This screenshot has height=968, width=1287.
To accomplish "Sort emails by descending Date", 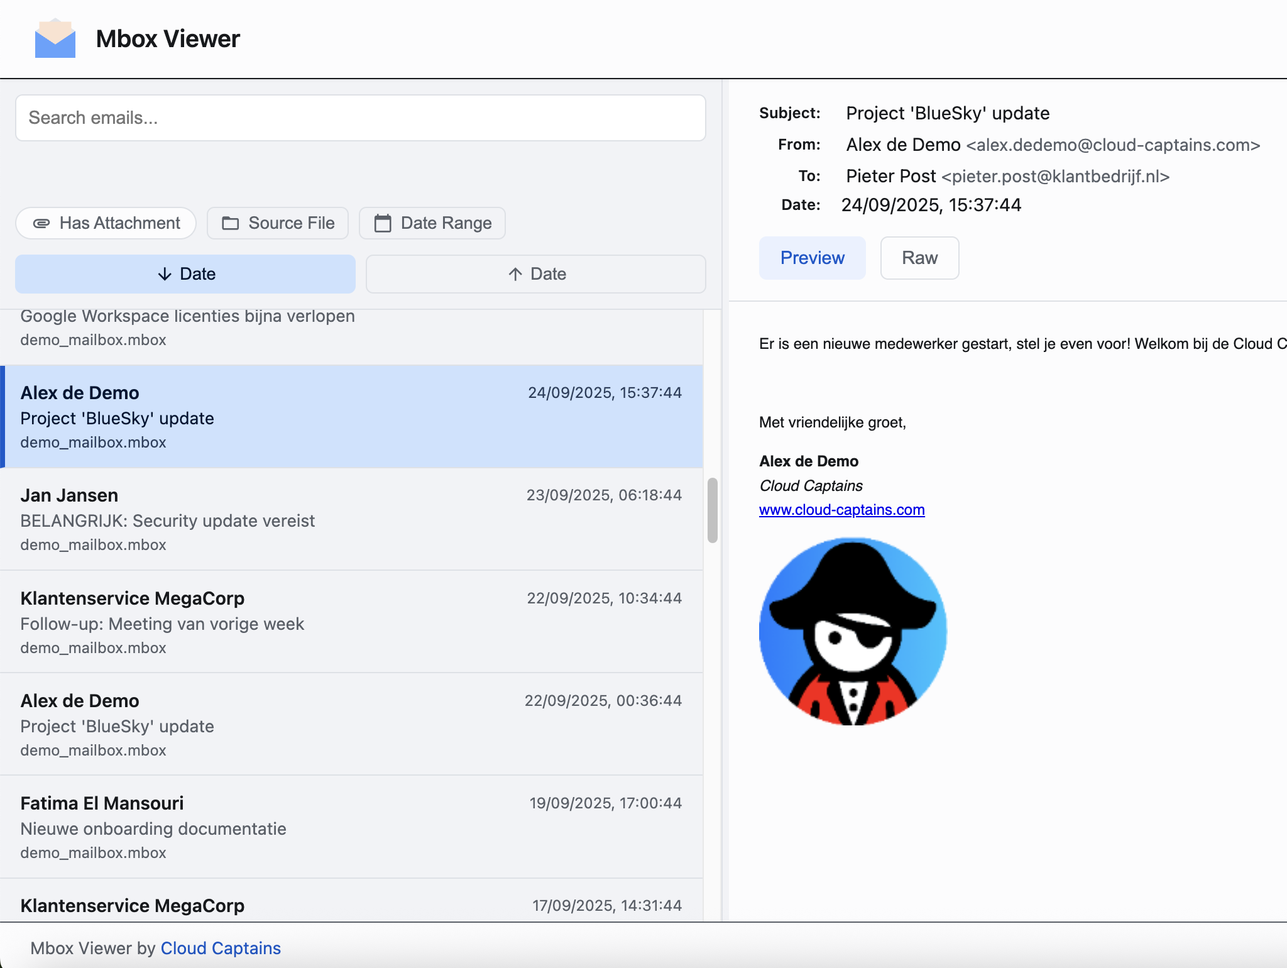I will click(x=185, y=274).
